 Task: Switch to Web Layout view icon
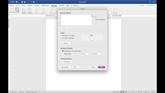tap(126, 92)
